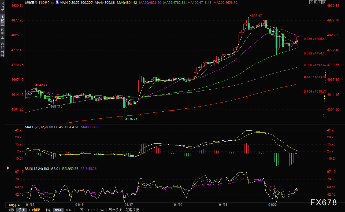Click the 01/17 date on the time axis
The width and height of the screenshot is (345, 212).
pyautogui.click(x=129, y=204)
